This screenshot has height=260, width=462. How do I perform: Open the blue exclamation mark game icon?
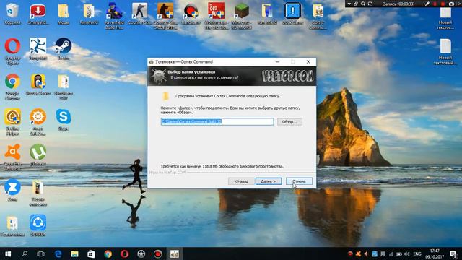[292, 14]
